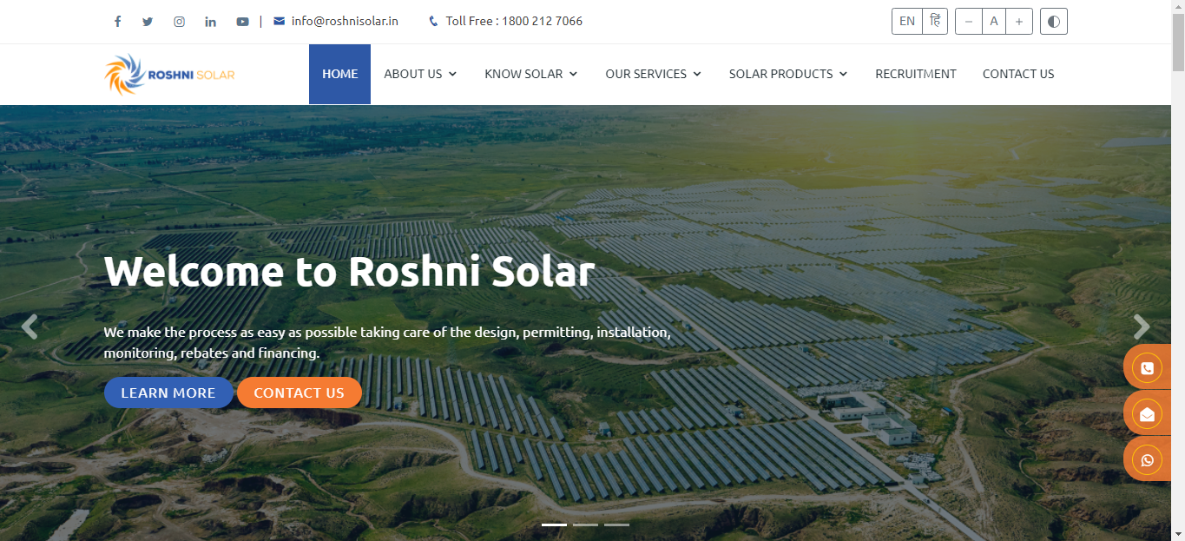Expand the Solar Products dropdown menu
This screenshot has width=1185, height=541.
tap(788, 74)
